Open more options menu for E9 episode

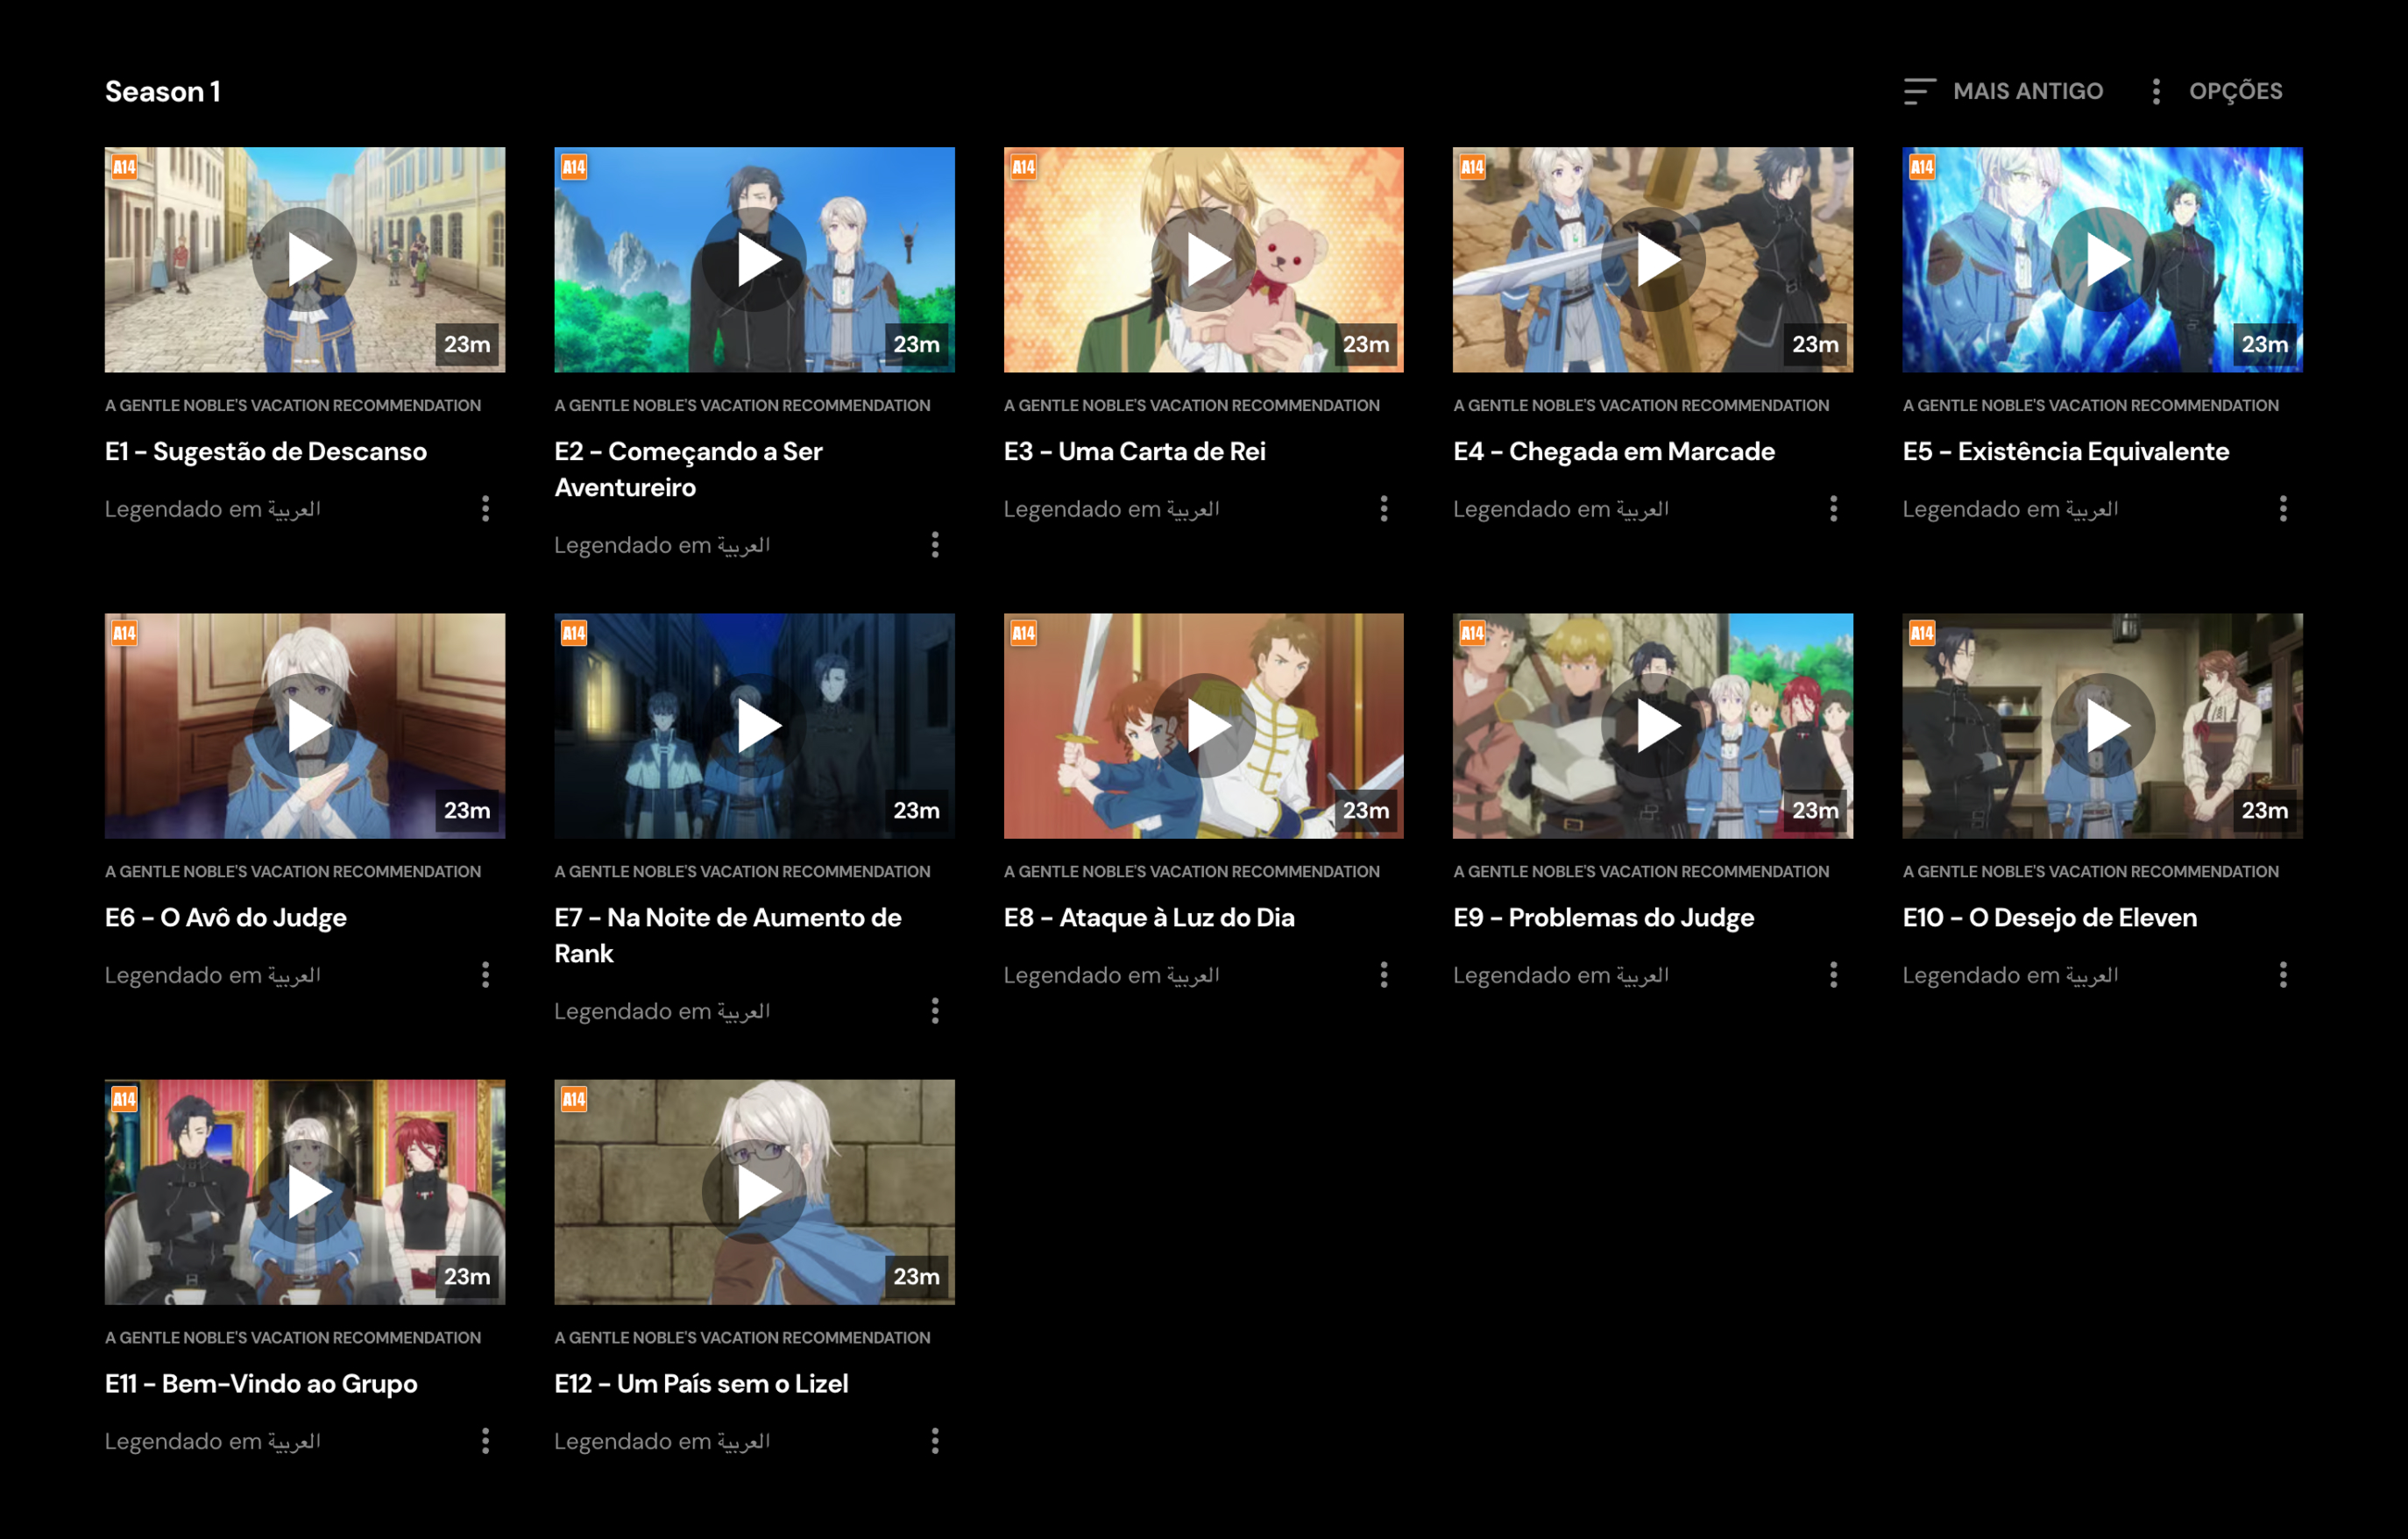pos(1833,975)
